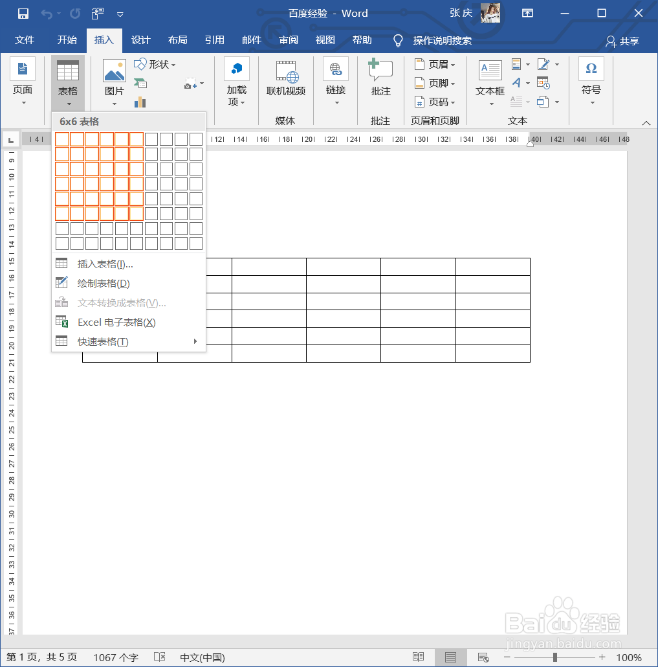The height and width of the screenshot is (667, 658).
Task: Click the right indent marker on the ruler
Action: click(530, 144)
